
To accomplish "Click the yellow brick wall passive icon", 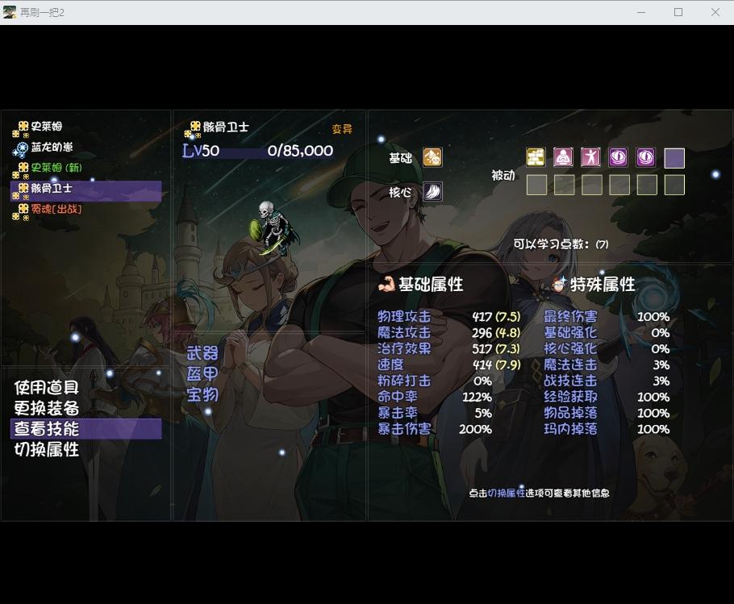I will [536, 158].
